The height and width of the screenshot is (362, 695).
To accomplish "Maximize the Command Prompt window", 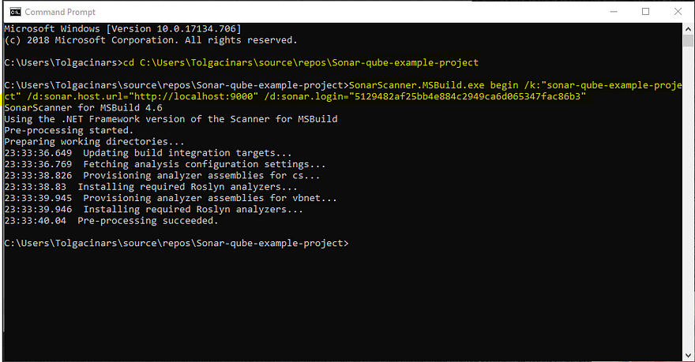I will pyautogui.click(x=646, y=12).
